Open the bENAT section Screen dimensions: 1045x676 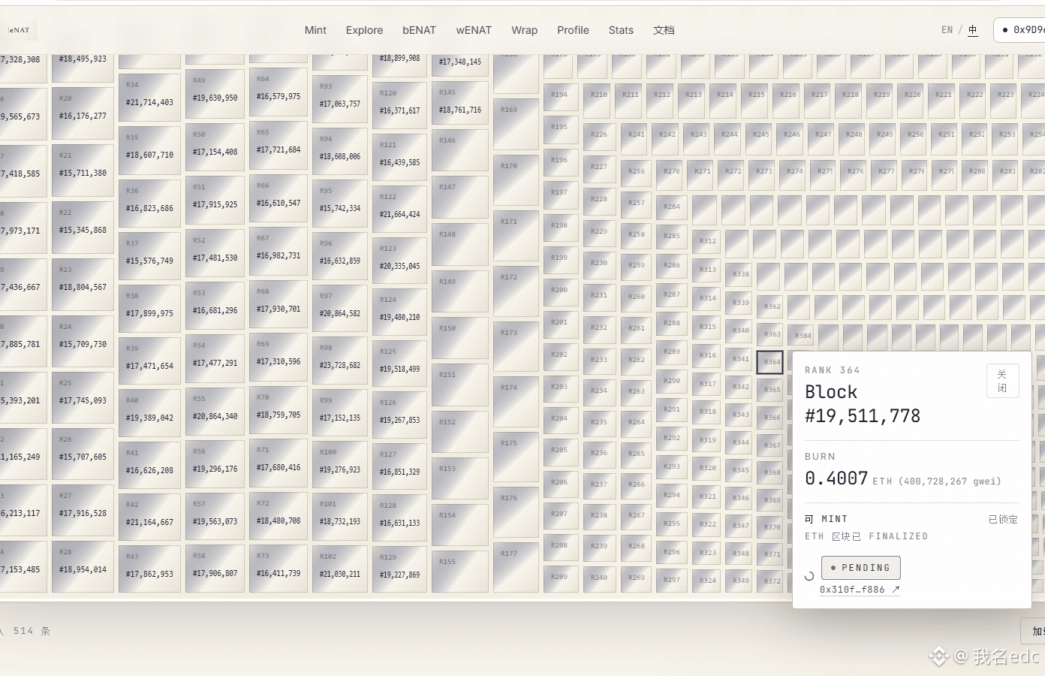point(419,30)
